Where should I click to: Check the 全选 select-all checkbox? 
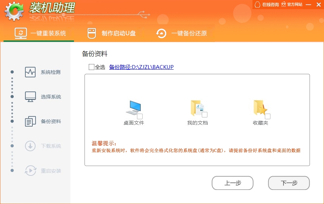coord(91,67)
